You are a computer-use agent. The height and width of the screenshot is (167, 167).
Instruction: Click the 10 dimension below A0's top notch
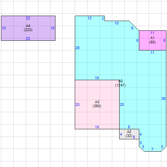pos(117,23)
